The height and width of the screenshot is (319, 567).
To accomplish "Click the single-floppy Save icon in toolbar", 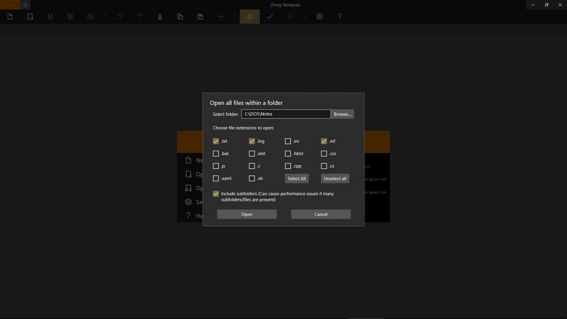I will pyautogui.click(x=50, y=17).
